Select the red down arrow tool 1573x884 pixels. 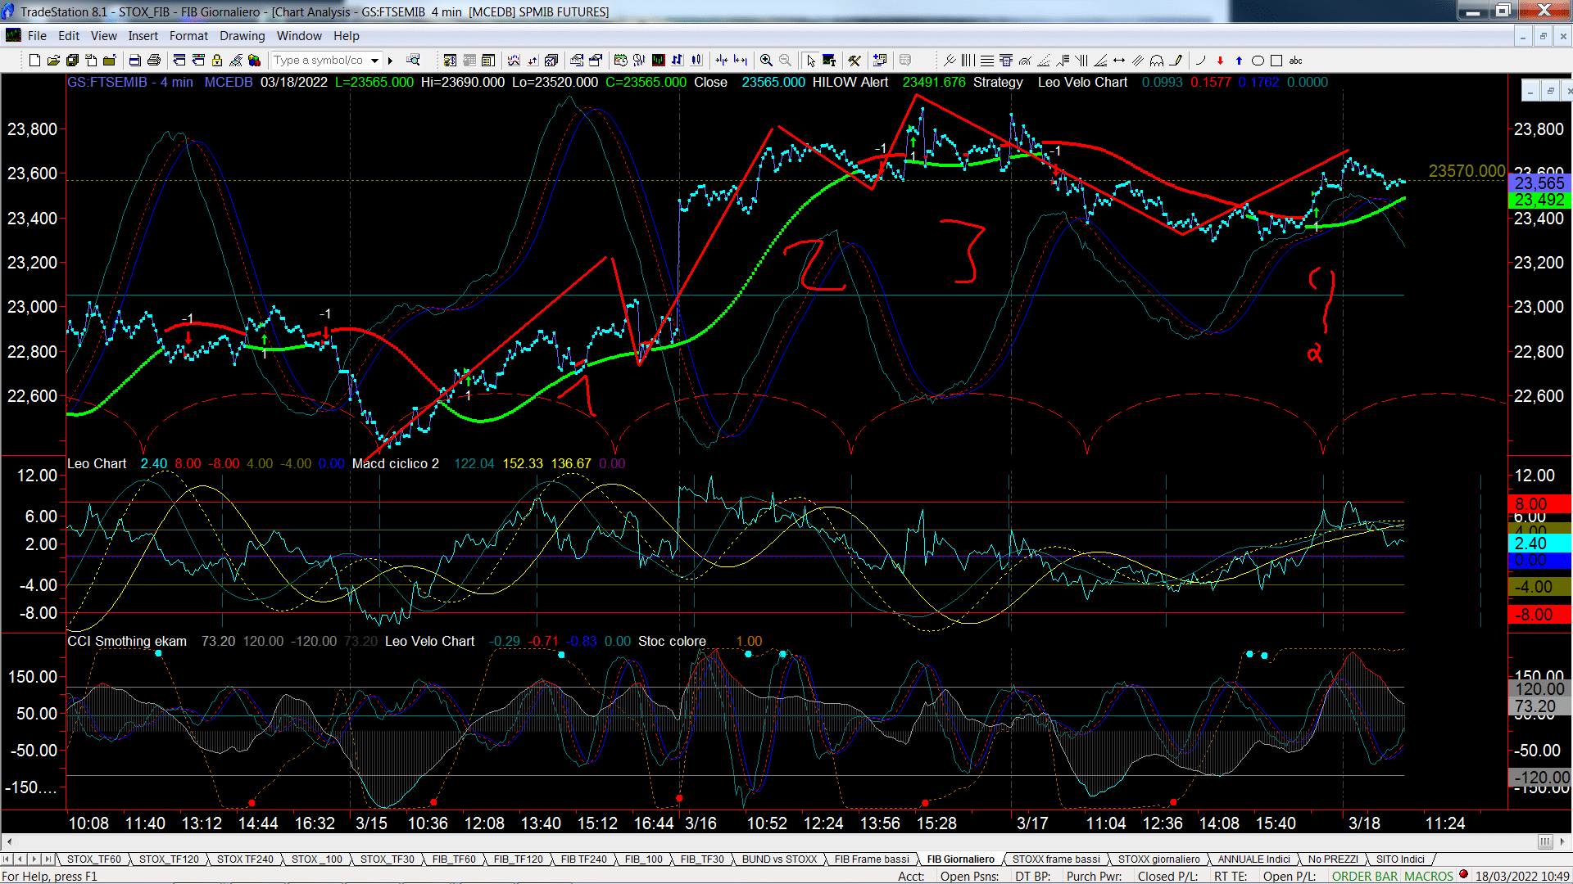pos(1220,61)
